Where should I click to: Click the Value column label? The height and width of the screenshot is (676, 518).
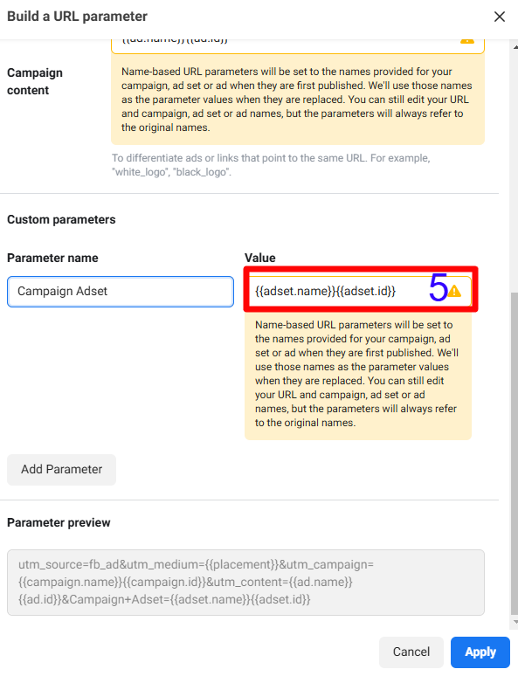coord(260,258)
